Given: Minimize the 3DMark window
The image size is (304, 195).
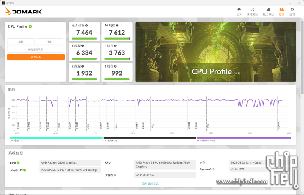Looking at the screenshot, I should tap(281, 3).
